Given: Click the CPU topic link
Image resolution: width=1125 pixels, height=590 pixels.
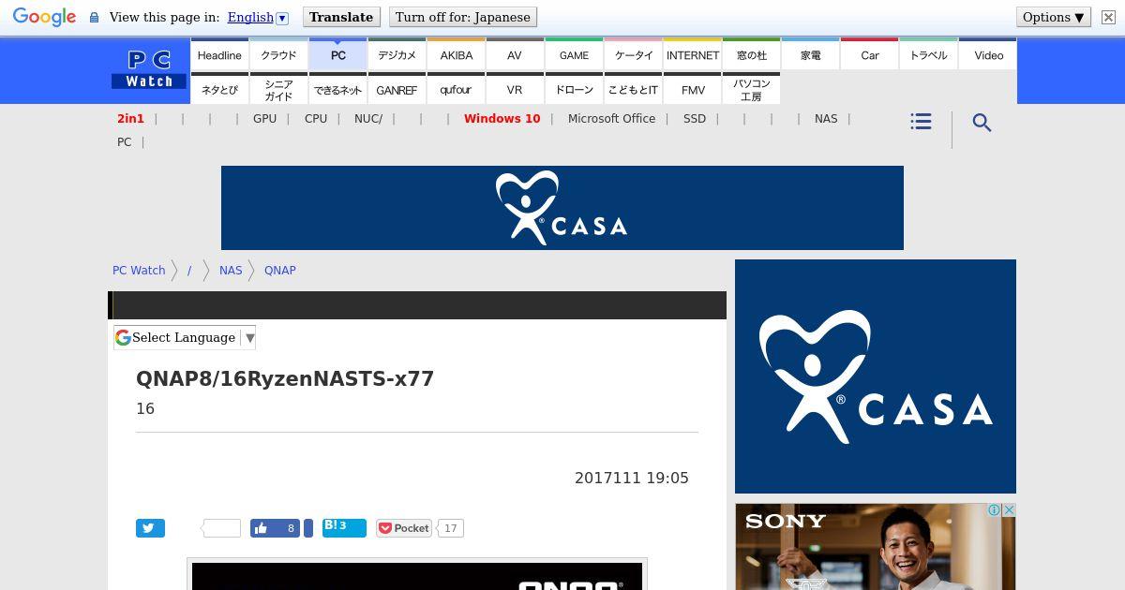Looking at the screenshot, I should point(316,118).
